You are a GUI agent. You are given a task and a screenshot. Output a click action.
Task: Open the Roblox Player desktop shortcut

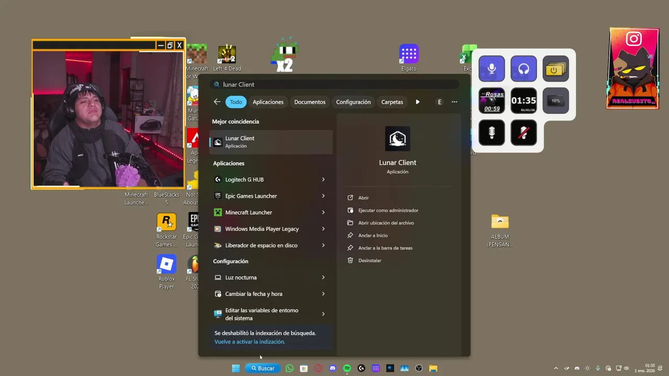(167, 272)
